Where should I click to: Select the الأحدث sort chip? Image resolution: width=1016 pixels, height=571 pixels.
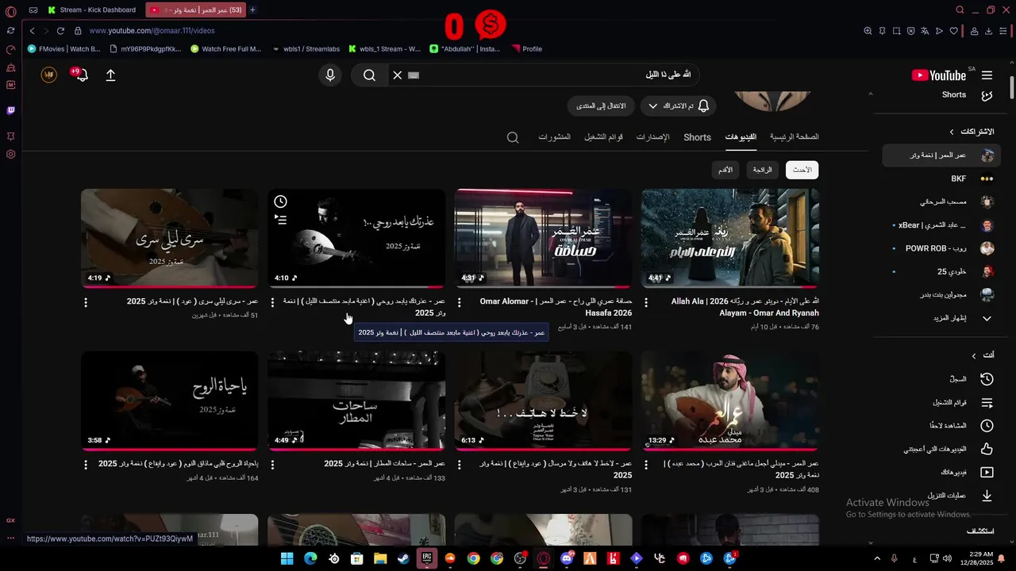[x=802, y=170]
